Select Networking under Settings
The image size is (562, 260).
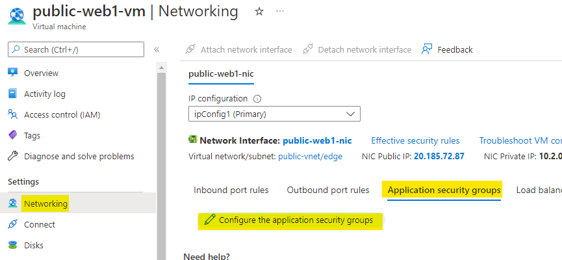point(45,204)
